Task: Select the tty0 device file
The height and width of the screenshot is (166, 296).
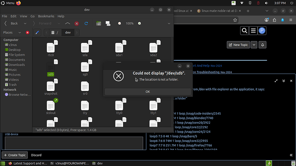Action: point(119,106)
